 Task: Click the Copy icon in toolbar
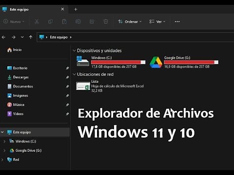pyautogui.click(x=50, y=21)
